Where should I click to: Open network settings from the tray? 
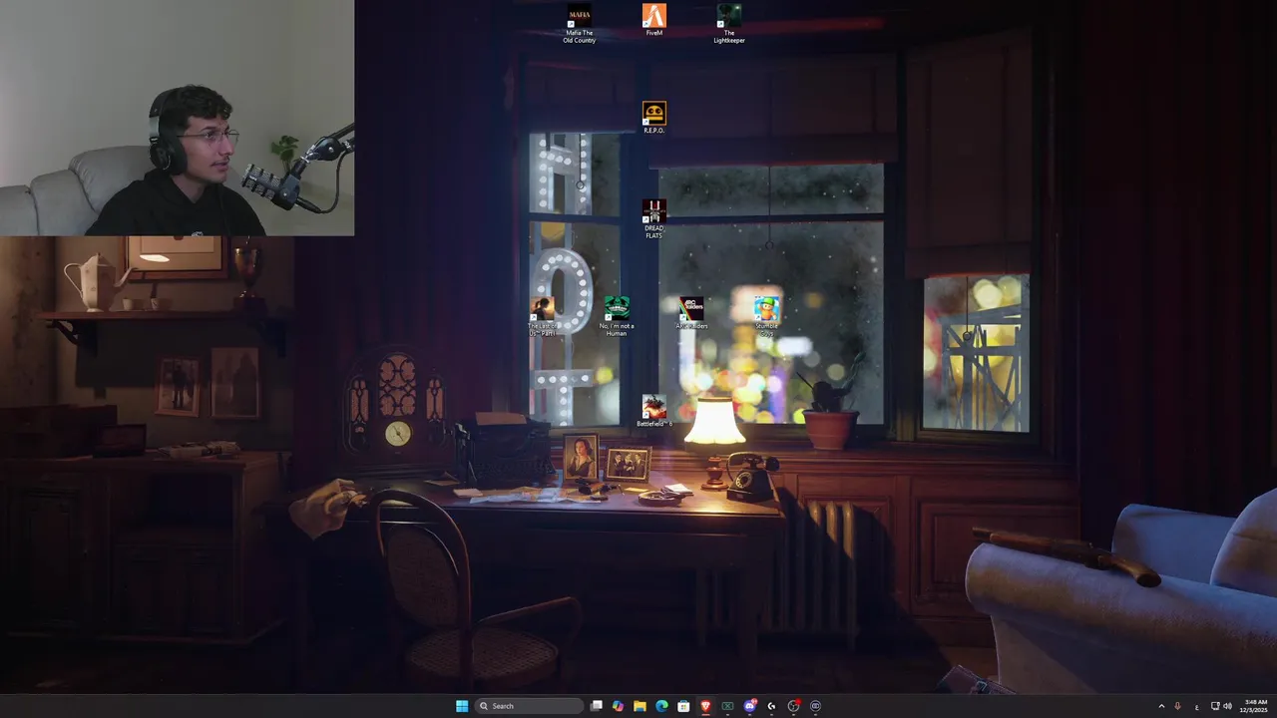(1215, 706)
